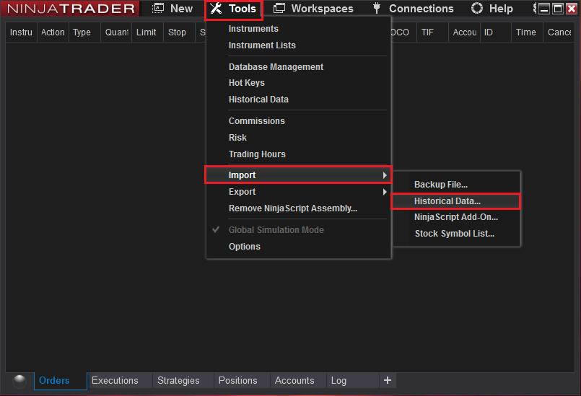Click the NinjaTrader logo
The height and width of the screenshot is (396, 581).
71,9
